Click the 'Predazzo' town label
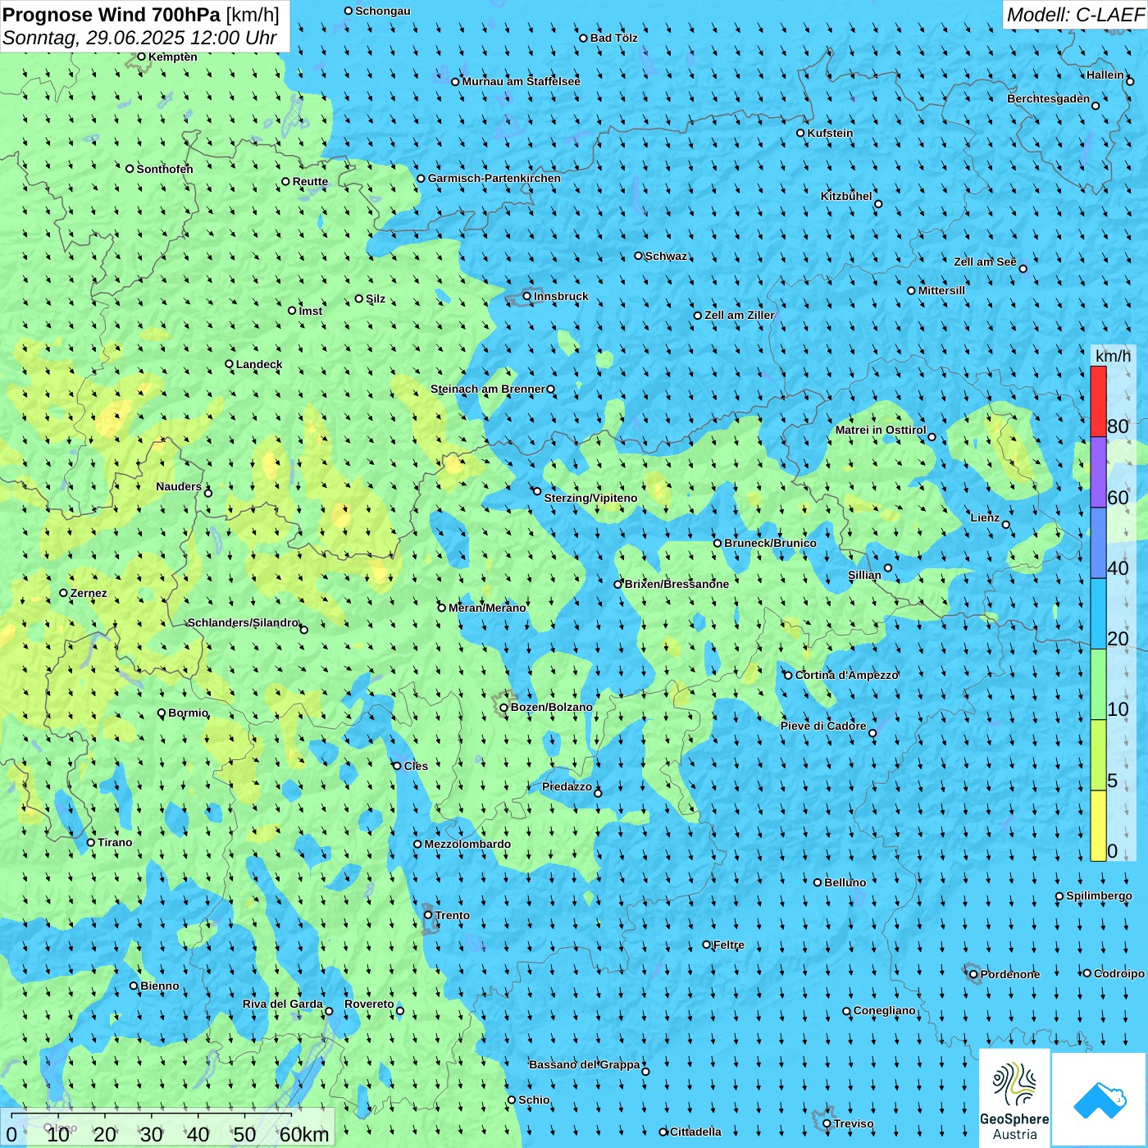The width and height of the screenshot is (1148, 1148). pyautogui.click(x=567, y=786)
